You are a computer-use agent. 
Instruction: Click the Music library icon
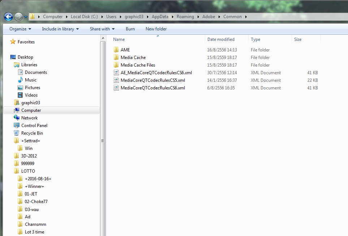click(x=20, y=80)
